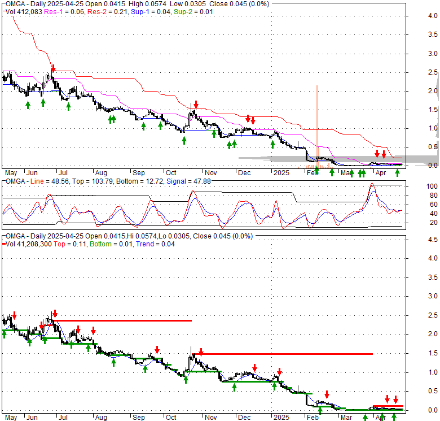Click the long red resistance line at 1.5
Image resolution: width=440 pixels, height=421 pixels.
[282, 354]
